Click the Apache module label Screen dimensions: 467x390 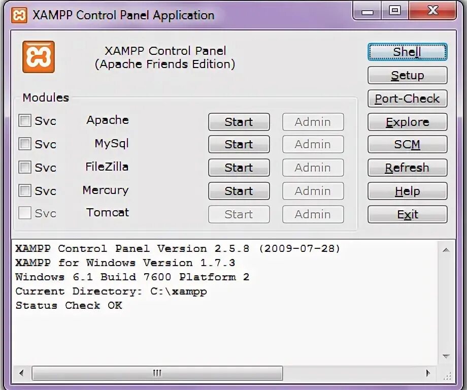108,120
